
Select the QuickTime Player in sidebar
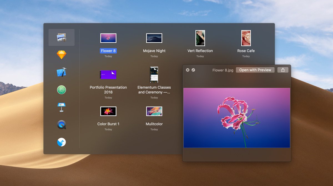point(61,125)
